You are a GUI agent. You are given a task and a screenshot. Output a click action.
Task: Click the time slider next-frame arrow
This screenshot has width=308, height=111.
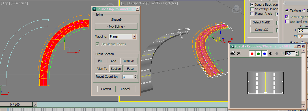click(x=35, y=105)
